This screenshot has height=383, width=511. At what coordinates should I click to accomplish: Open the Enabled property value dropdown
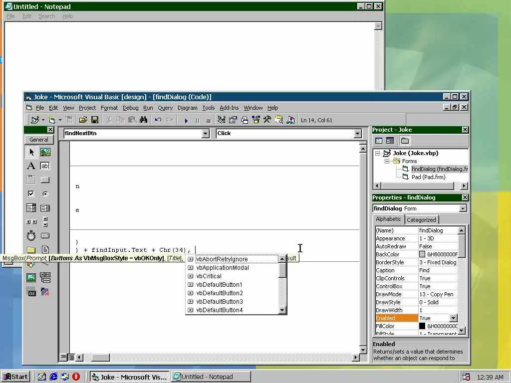click(453, 318)
